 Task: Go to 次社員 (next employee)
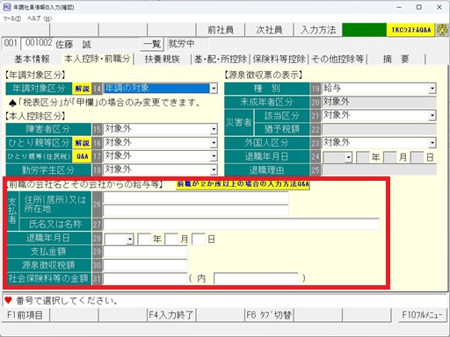pos(269,30)
